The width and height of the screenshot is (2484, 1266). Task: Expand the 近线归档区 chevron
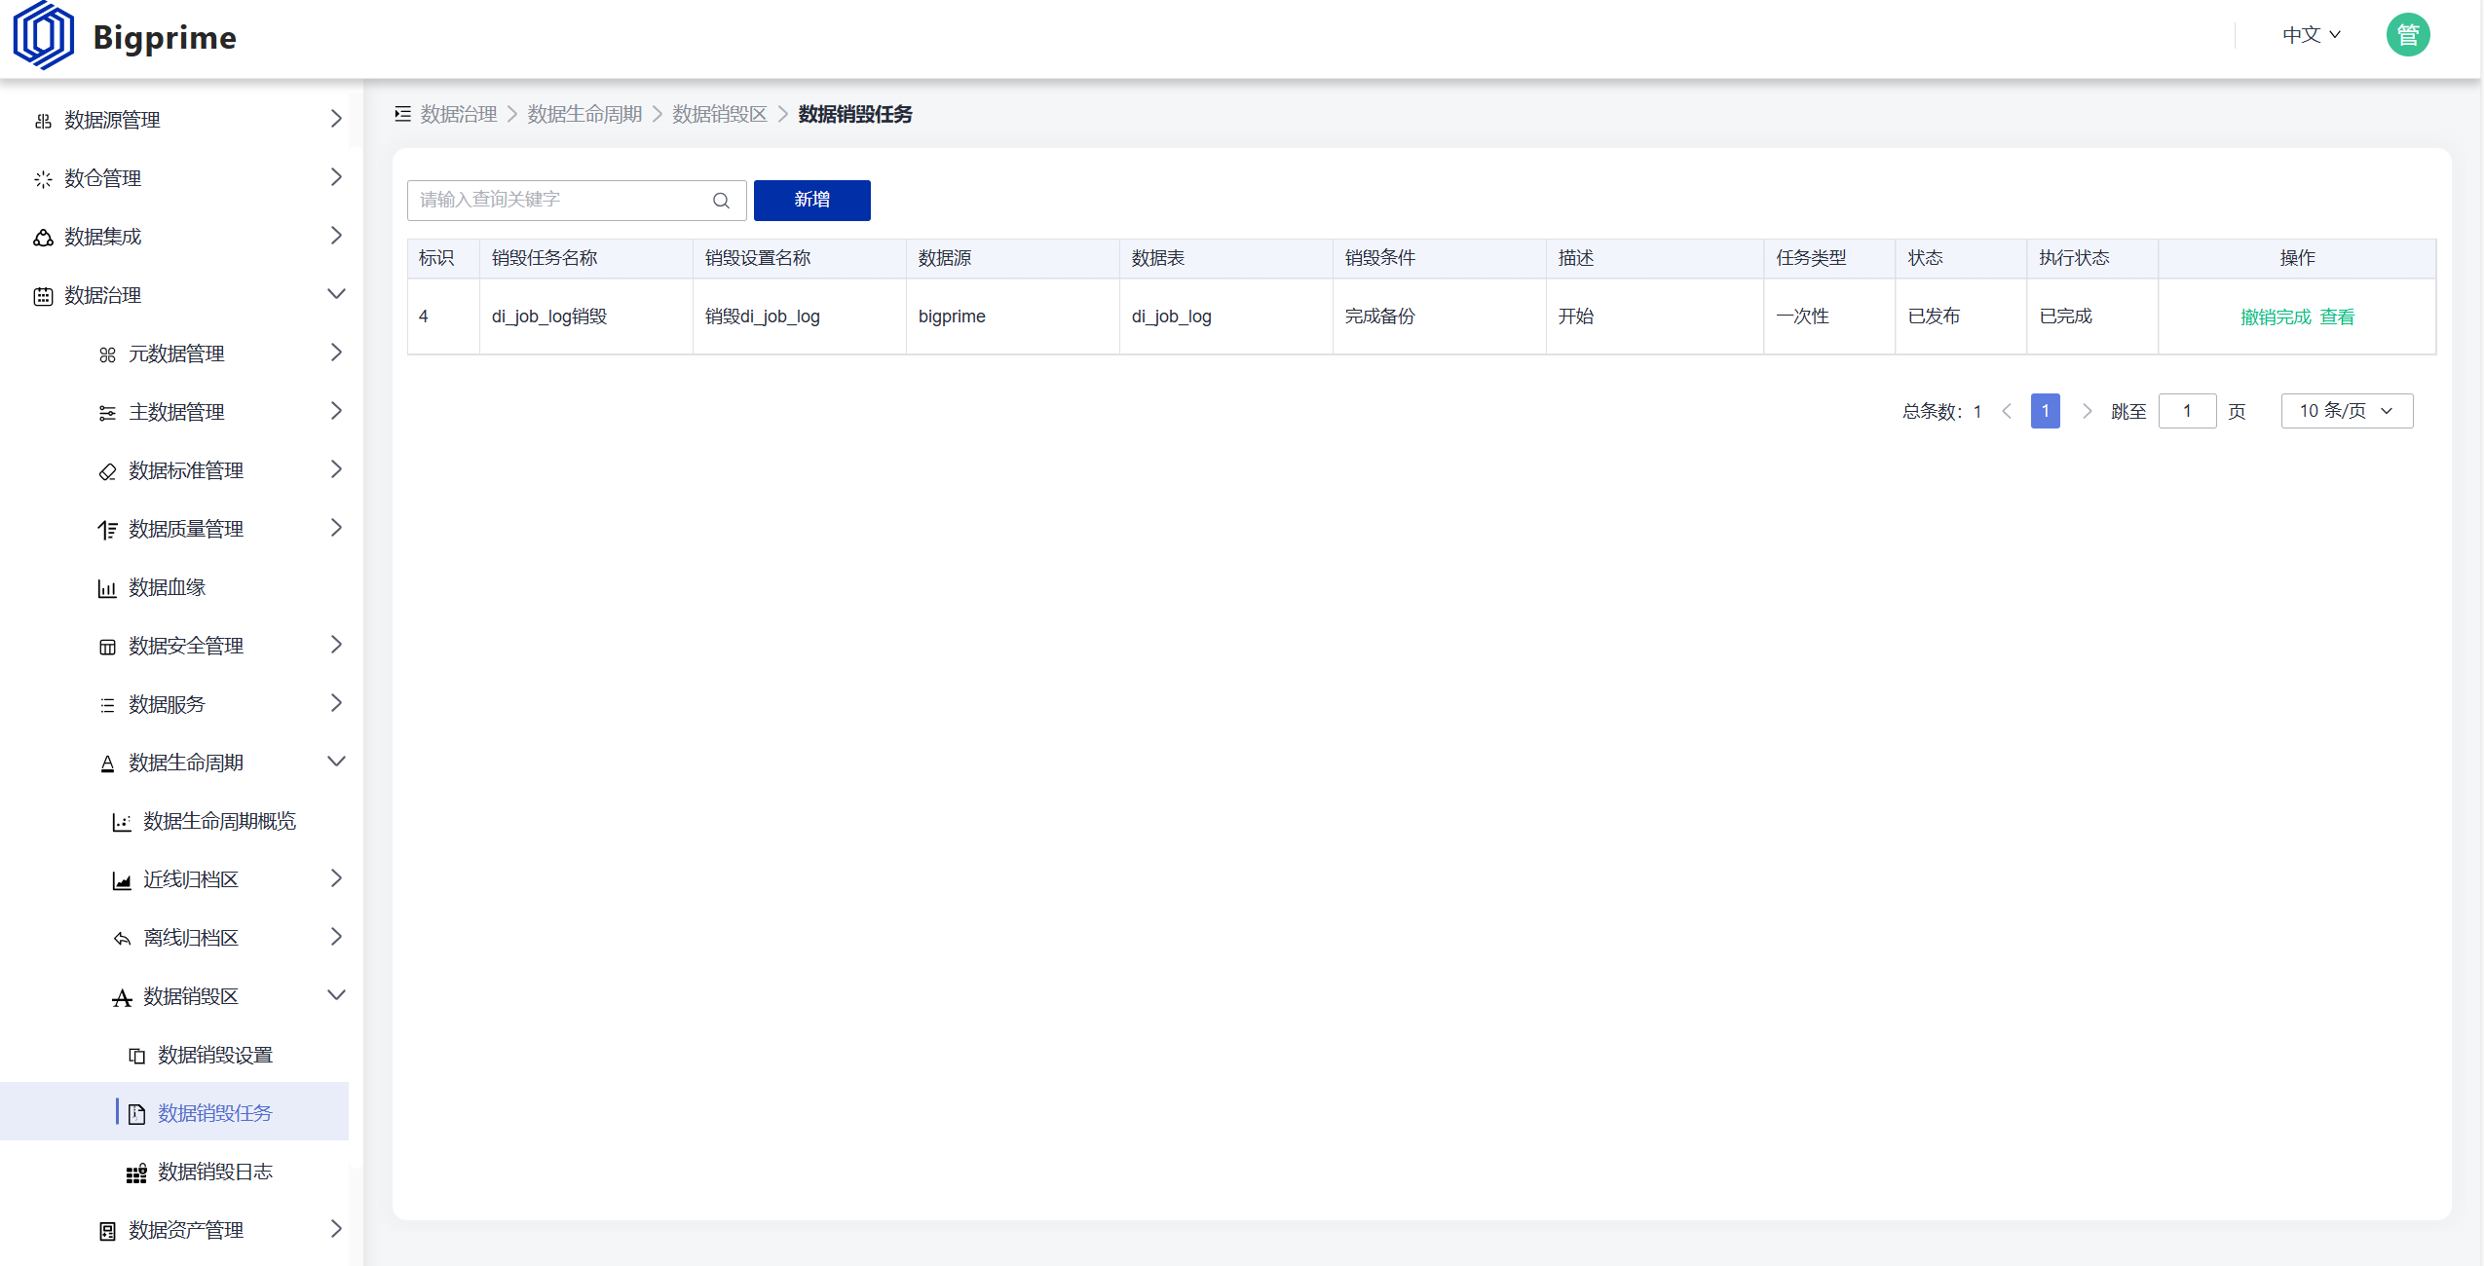pos(336,878)
